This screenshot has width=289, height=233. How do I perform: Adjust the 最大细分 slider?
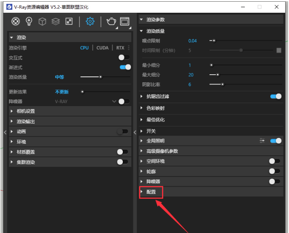(x=218, y=75)
